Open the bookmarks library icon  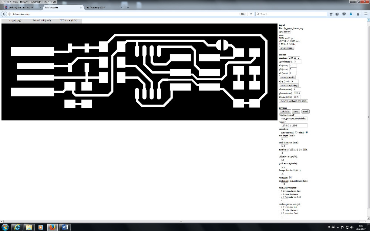coord(337,14)
